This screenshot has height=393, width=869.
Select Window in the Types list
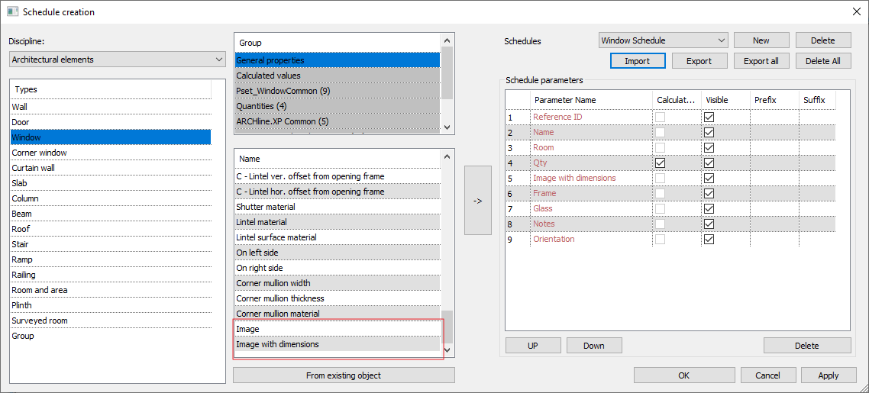click(x=111, y=137)
